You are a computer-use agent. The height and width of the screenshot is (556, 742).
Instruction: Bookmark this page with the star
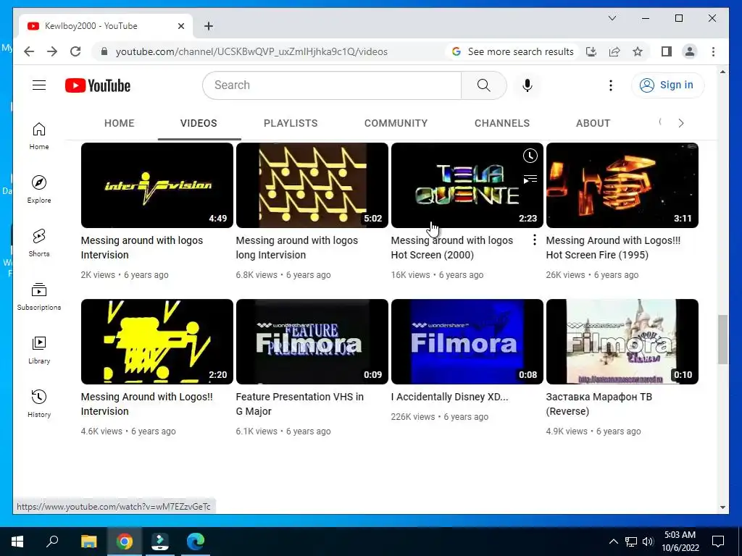(x=638, y=51)
